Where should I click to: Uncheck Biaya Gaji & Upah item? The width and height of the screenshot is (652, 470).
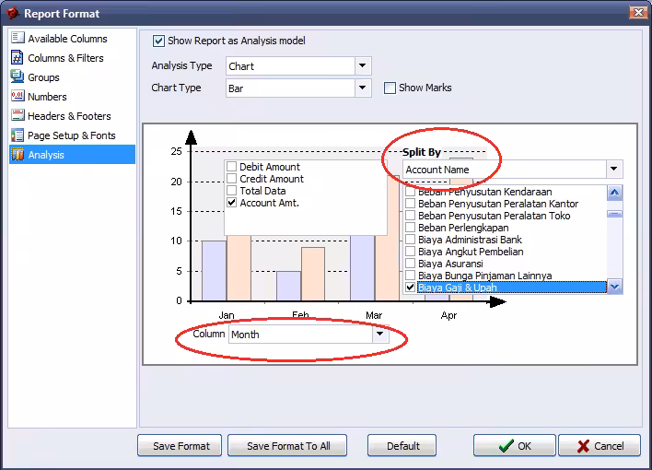[x=411, y=288]
